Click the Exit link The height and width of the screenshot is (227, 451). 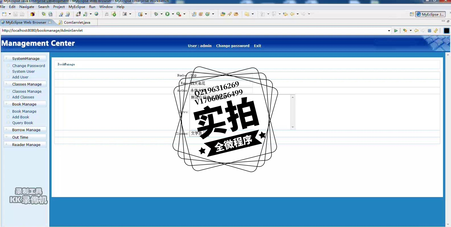point(257,46)
